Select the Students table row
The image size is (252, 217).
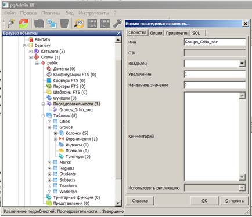point(67,174)
